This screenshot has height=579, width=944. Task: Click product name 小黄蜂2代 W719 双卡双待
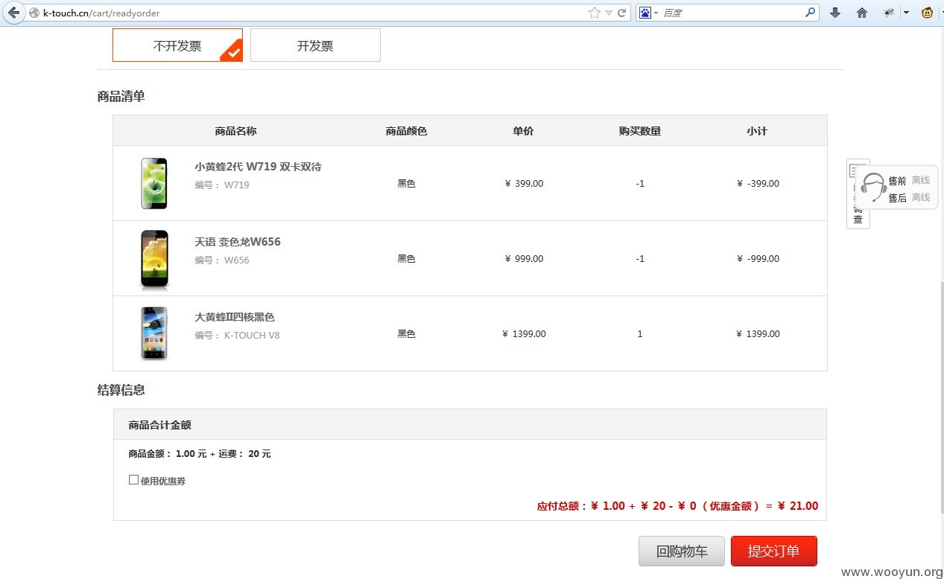pyautogui.click(x=258, y=167)
